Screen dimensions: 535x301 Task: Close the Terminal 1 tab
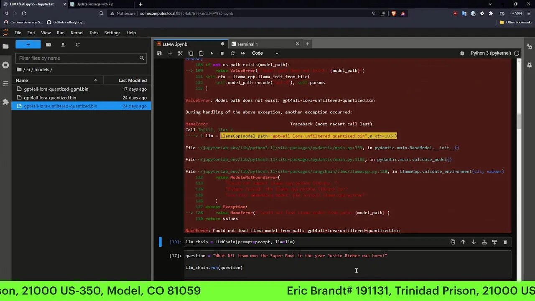(x=298, y=44)
